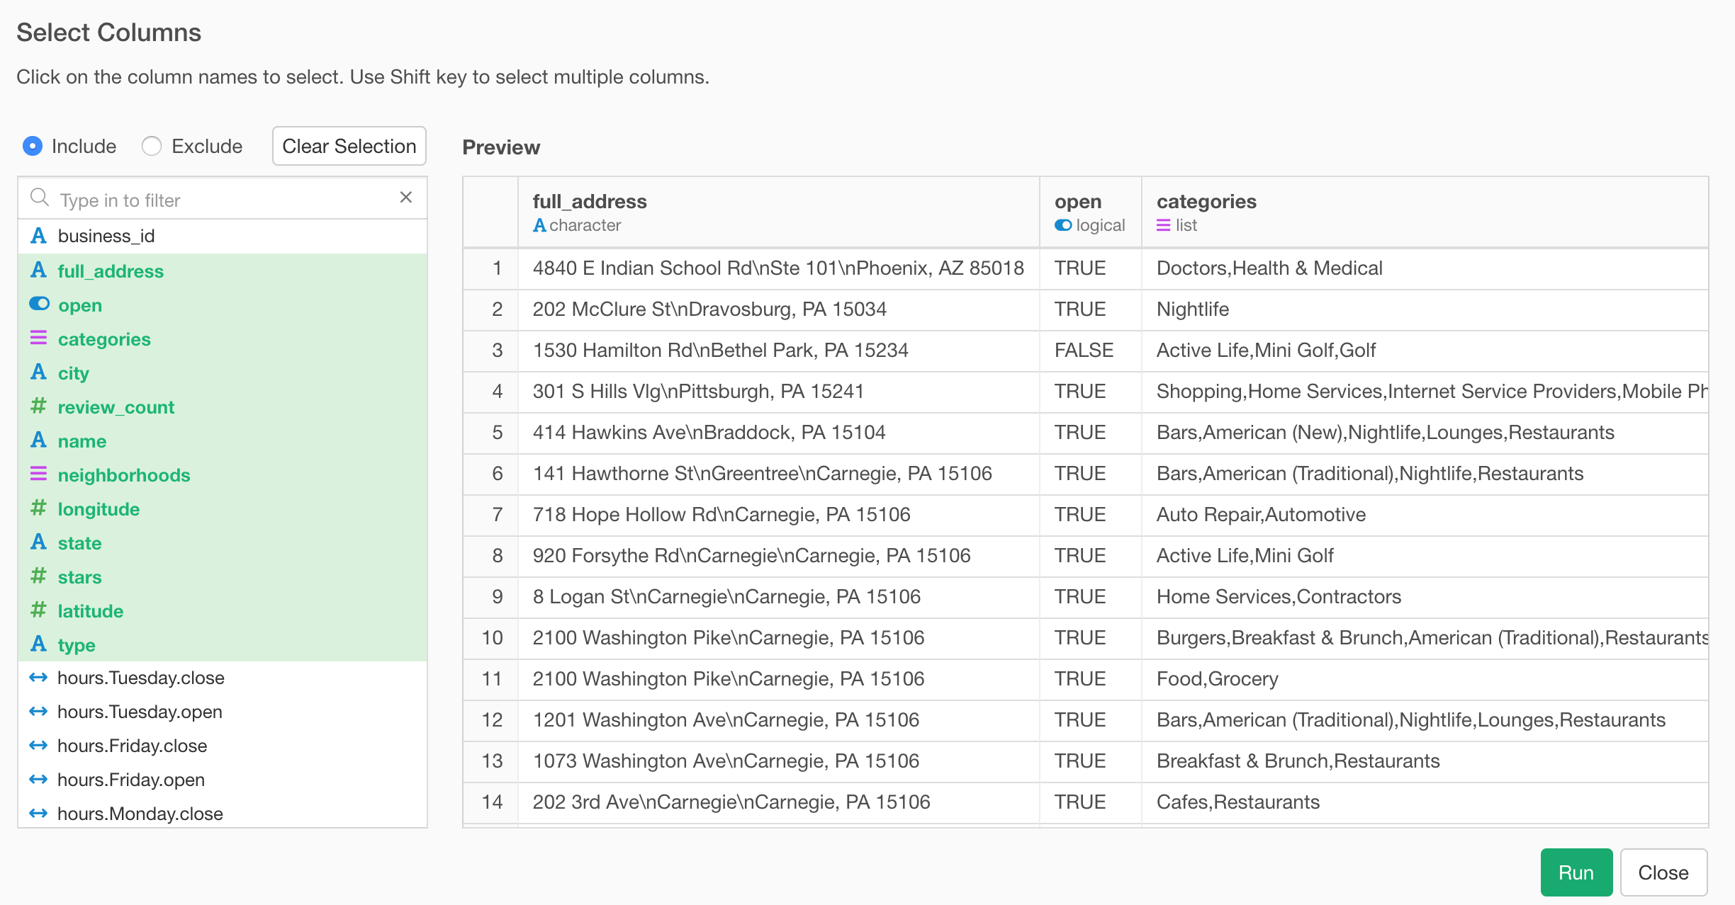The height and width of the screenshot is (905, 1735).
Task: Click the Clear Selection button
Action: pyautogui.click(x=349, y=146)
